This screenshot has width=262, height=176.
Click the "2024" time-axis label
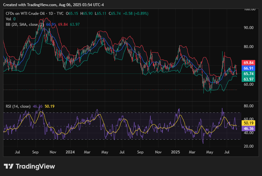70,152
